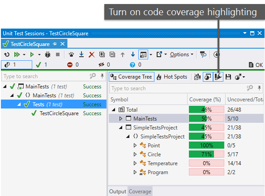The width and height of the screenshot is (265, 196).
Task: Expand the MainTests coverage node
Action: 121,119
